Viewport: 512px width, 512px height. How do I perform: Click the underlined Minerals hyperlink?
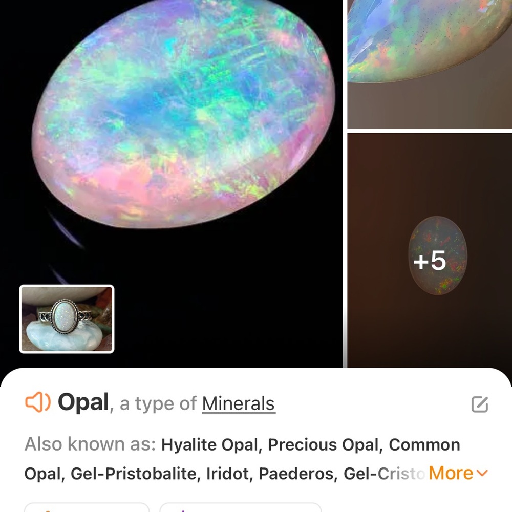point(238,403)
